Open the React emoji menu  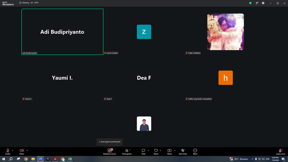[156, 152]
